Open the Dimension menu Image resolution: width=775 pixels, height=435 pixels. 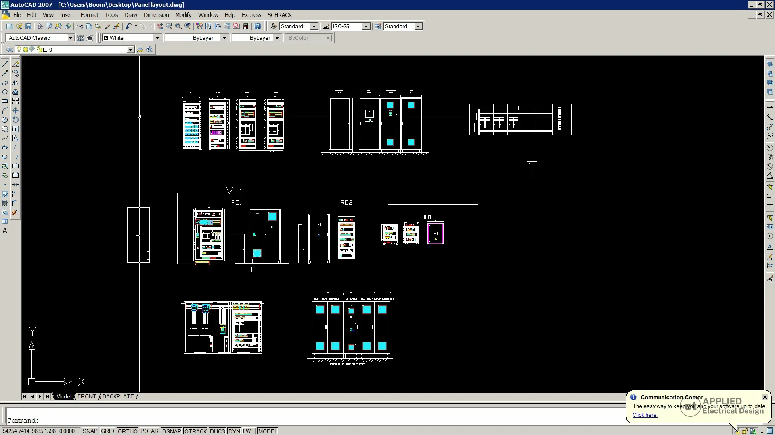pyautogui.click(x=156, y=15)
